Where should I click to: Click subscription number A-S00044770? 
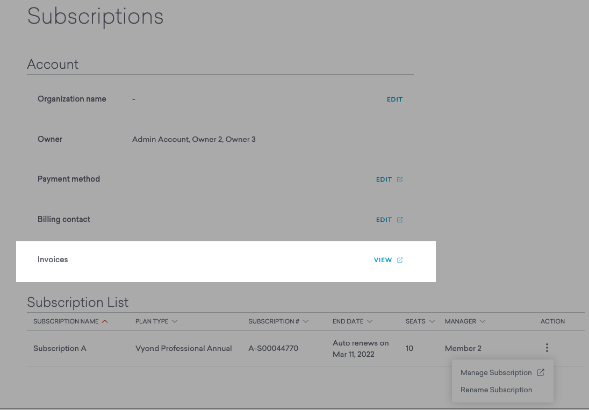(x=273, y=348)
